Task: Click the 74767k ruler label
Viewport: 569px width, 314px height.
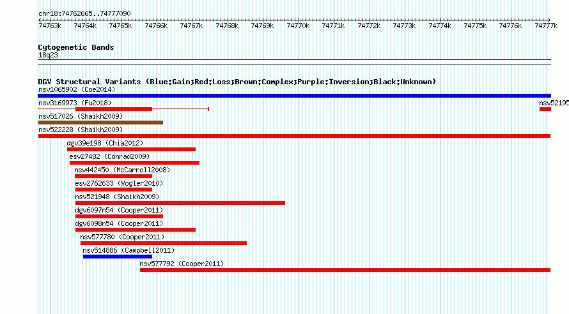Action: coord(191,26)
